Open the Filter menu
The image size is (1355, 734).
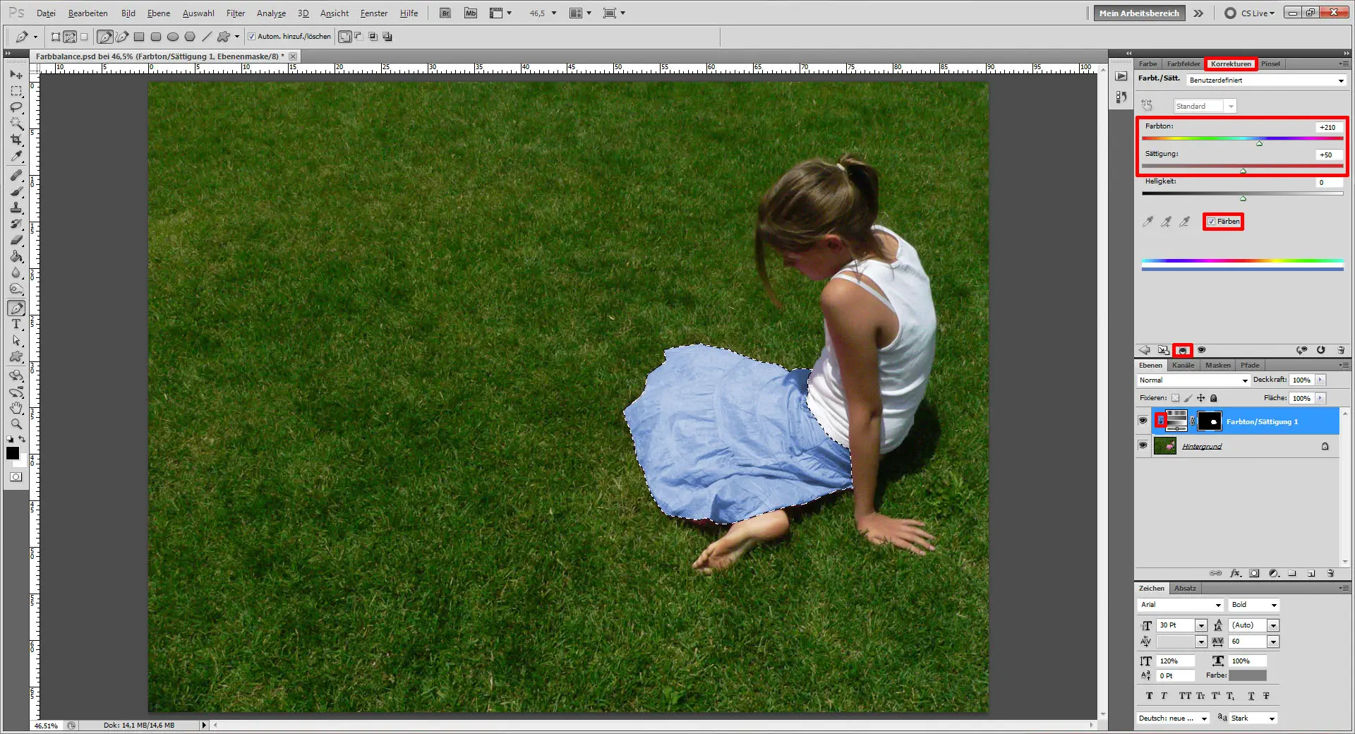click(x=235, y=13)
